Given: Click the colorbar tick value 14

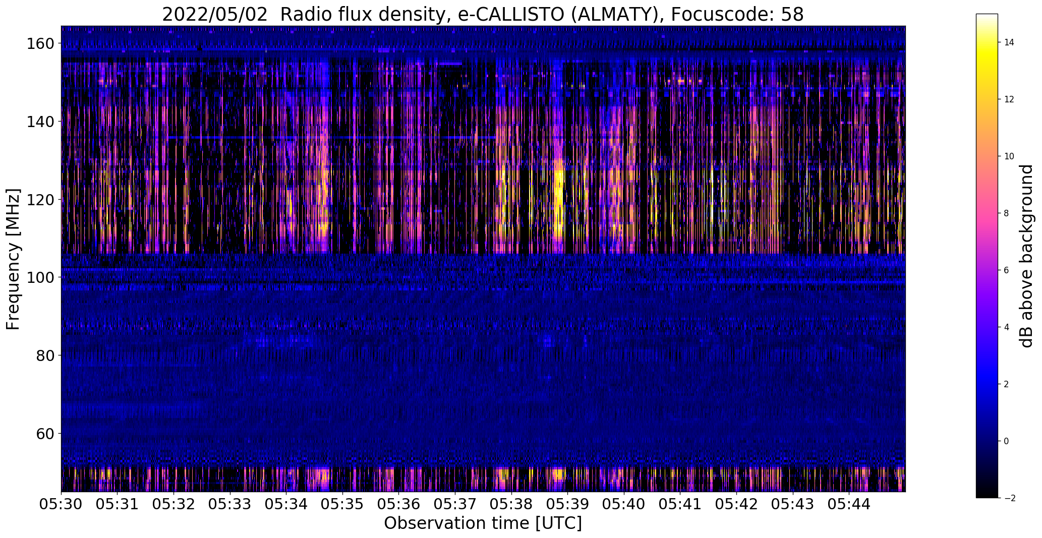Looking at the screenshot, I should click(x=1009, y=42).
